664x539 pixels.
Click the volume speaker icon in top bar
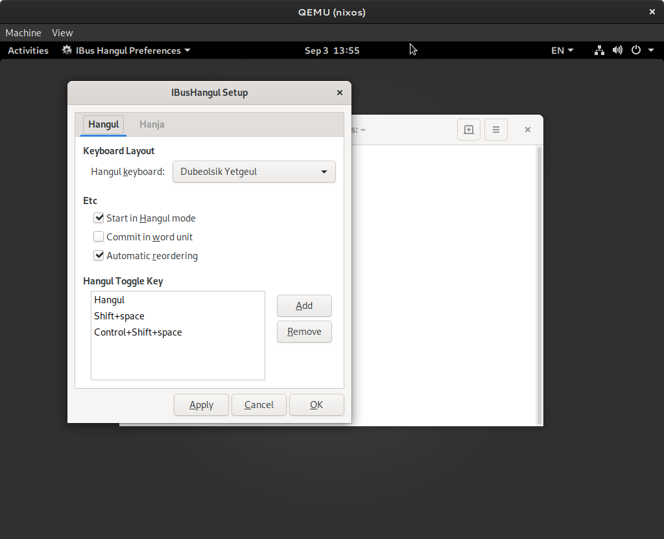point(617,51)
